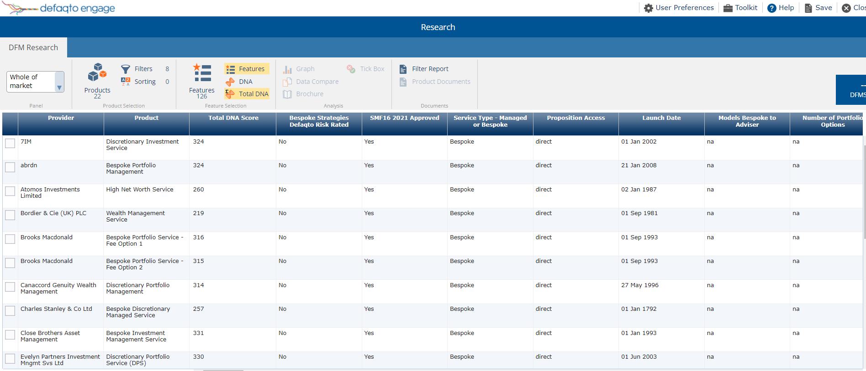
Task: Click the defaqto engage logo
Action: pyautogui.click(x=58, y=8)
